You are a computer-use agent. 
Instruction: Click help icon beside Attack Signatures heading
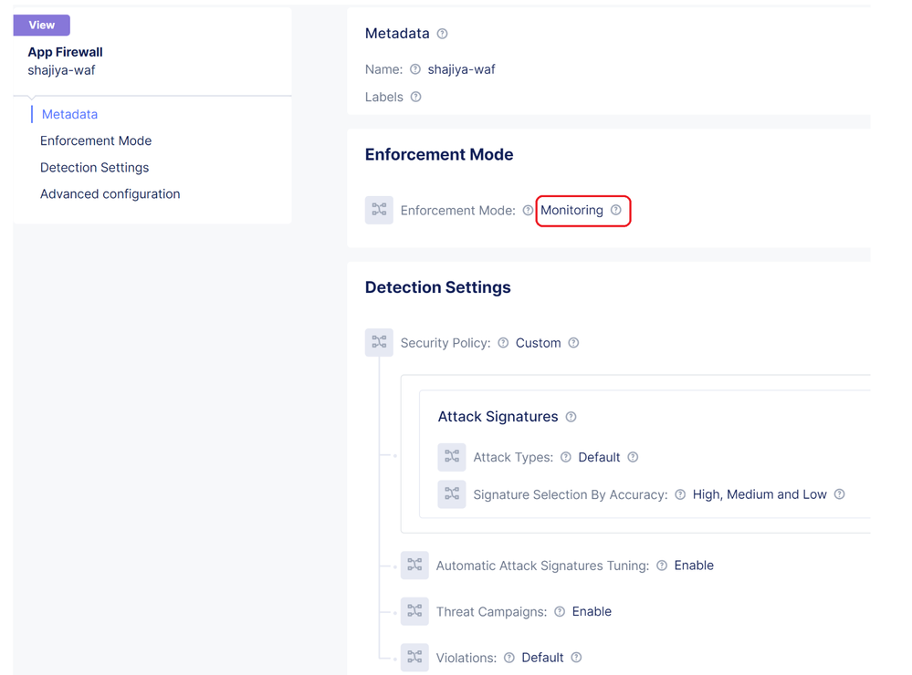[571, 417]
